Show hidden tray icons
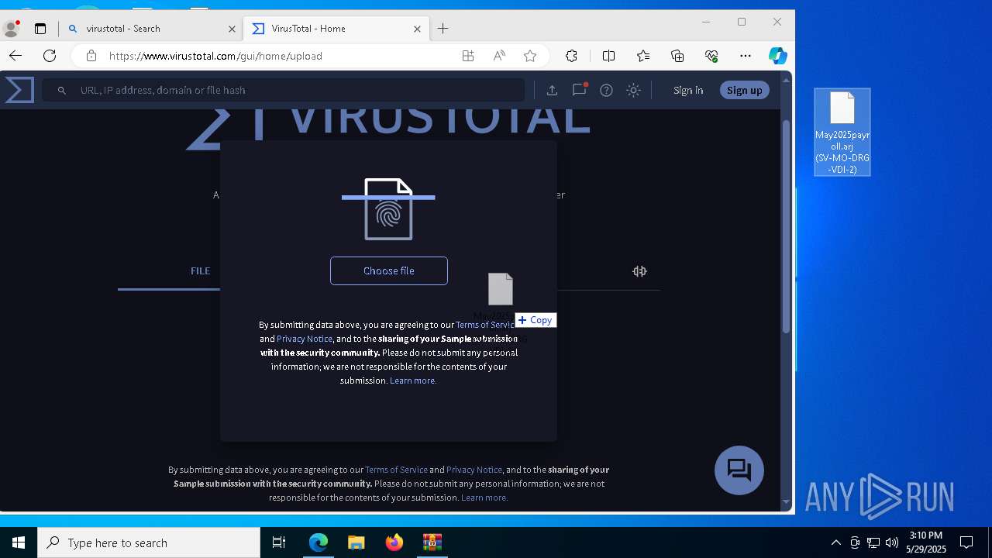The width and height of the screenshot is (992, 558). point(835,542)
